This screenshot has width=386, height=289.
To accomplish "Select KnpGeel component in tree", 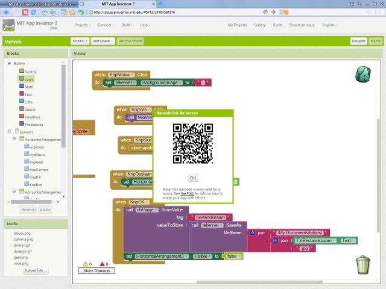I will pos(34,162).
